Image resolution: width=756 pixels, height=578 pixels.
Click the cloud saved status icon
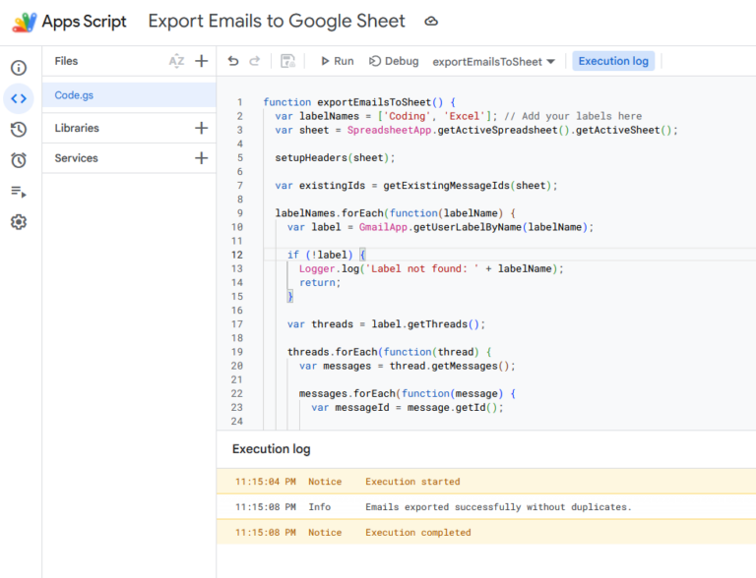[x=431, y=22]
